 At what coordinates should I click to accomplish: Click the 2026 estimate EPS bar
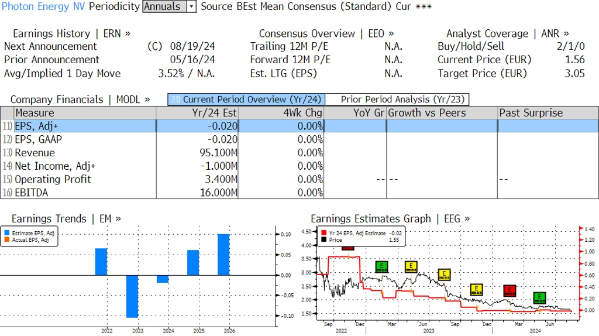click(223, 255)
